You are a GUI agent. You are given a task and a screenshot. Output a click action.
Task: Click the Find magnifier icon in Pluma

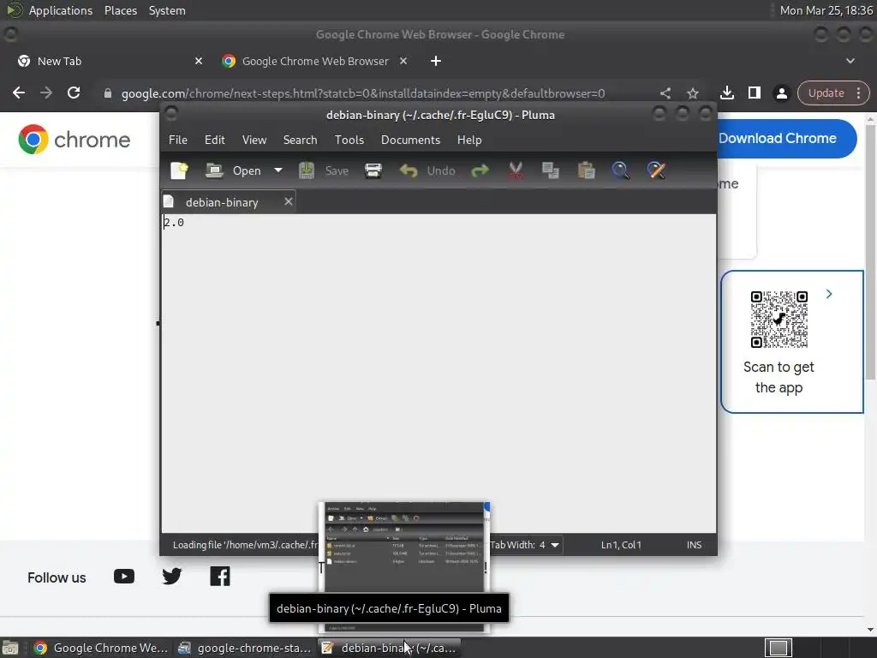620,170
